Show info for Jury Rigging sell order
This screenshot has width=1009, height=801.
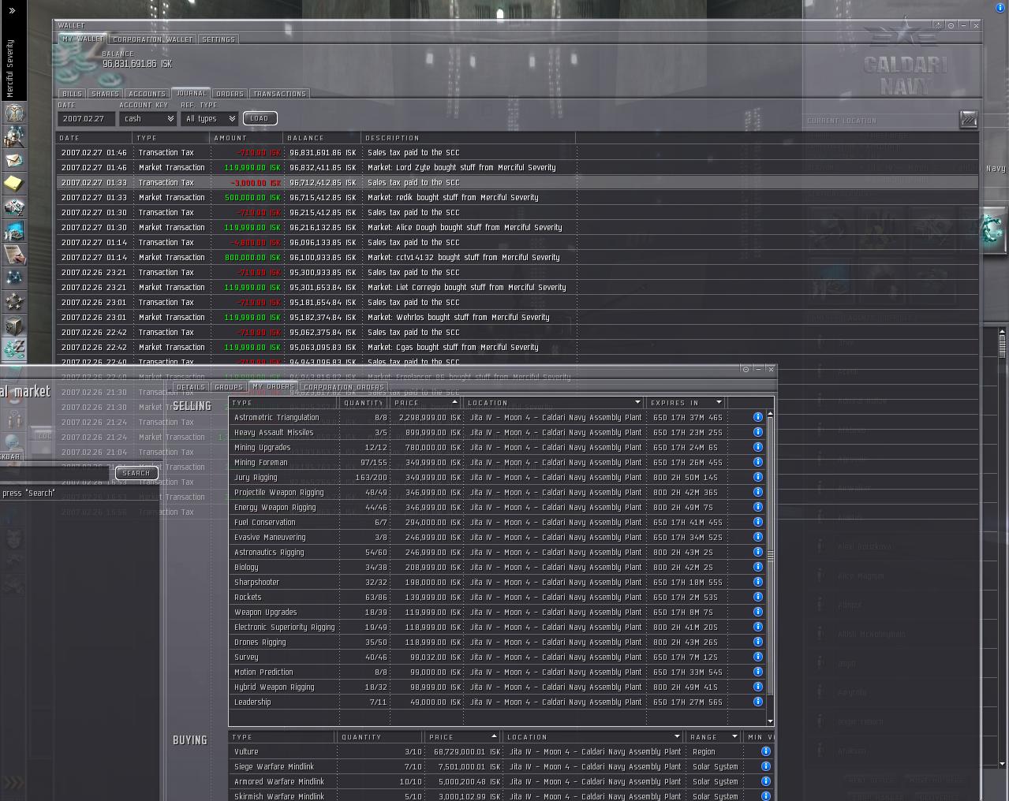tap(757, 477)
